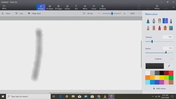Collapse the top ribbon with chevron
This screenshot has height=99, width=176.
pyautogui.click(x=173, y=7)
